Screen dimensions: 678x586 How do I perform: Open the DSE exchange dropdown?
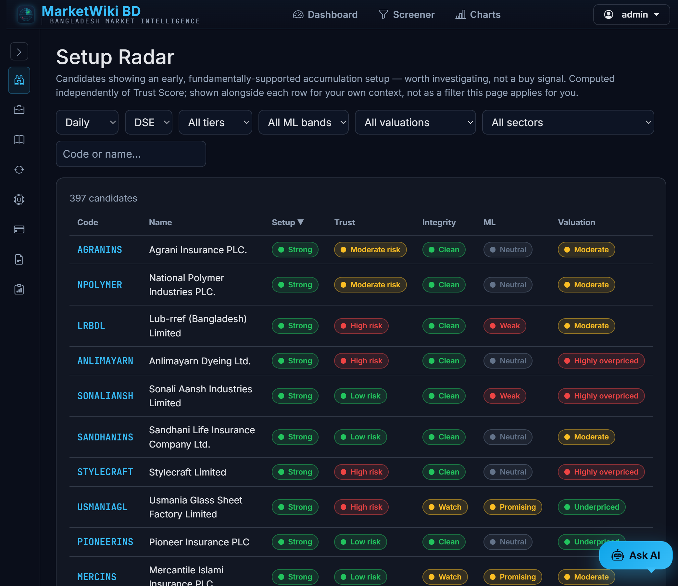coord(149,122)
